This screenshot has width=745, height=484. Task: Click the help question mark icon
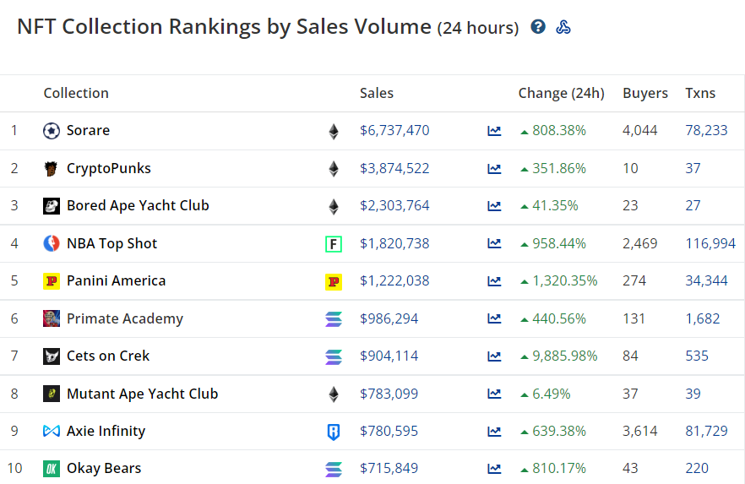pos(538,26)
